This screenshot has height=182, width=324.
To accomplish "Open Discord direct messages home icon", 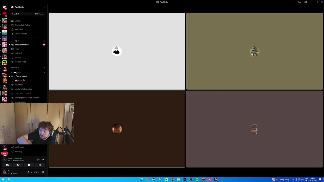I will click(x=5, y=7).
